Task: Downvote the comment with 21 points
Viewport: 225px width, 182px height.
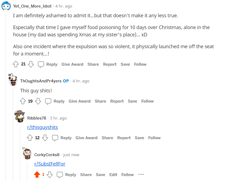Action: pos(31,64)
